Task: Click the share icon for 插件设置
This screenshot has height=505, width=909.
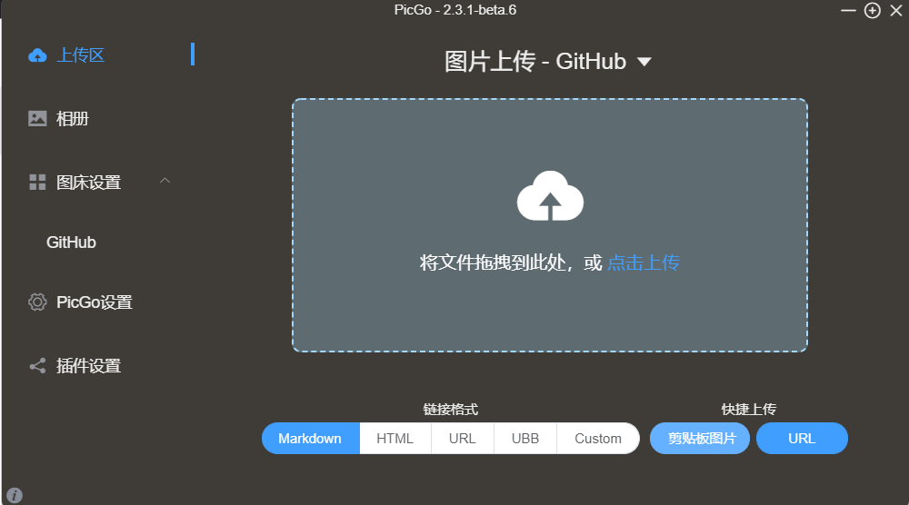Action: (x=37, y=366)
